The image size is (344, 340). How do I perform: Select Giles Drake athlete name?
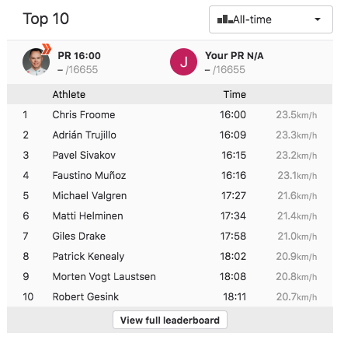tap(79, 236)
